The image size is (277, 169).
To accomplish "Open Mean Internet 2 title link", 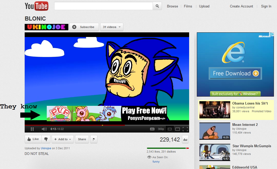I will (x=245, y=125).
